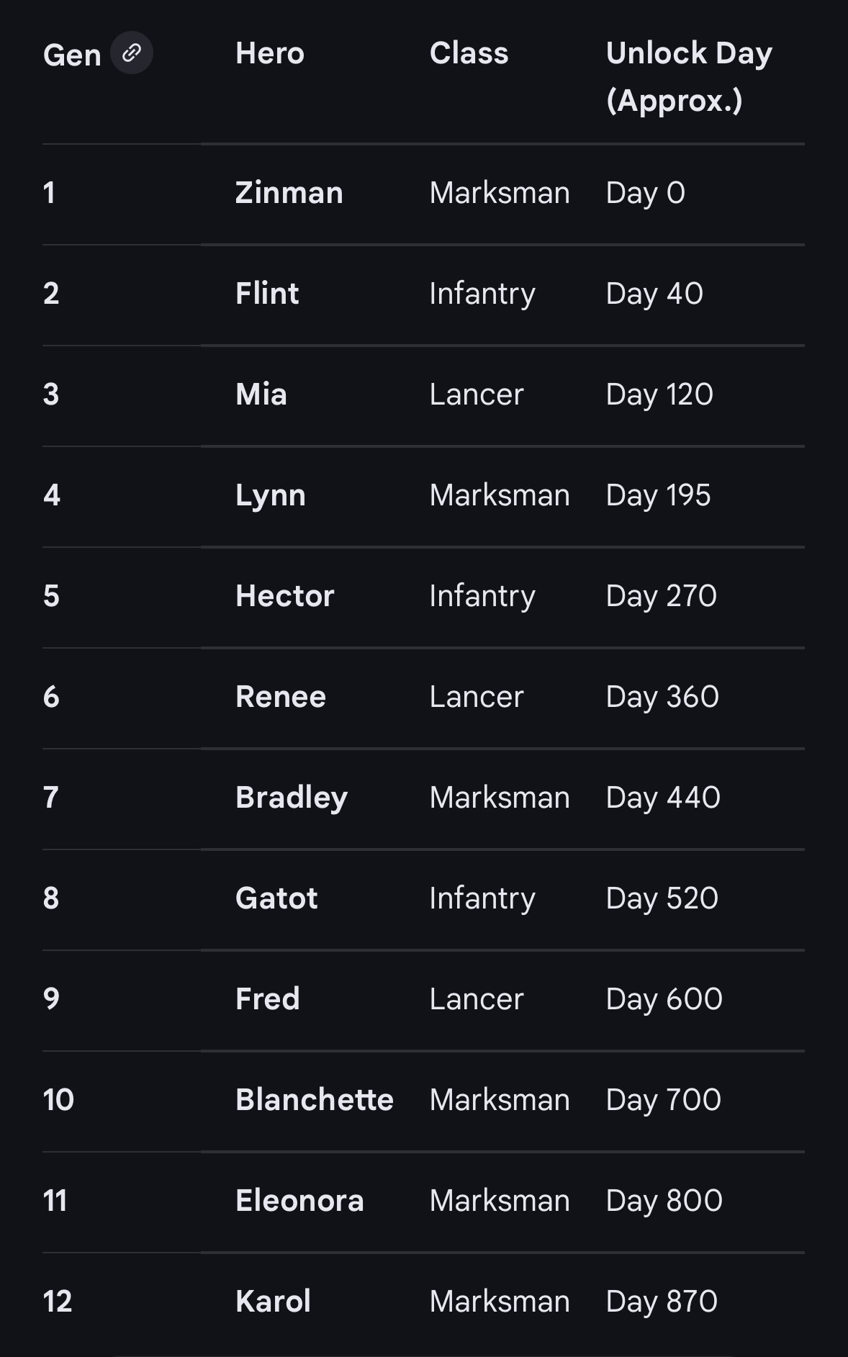Click the Unlock Day (Approx.) header
848x1357 pixels.
click(x=689, y=76)
